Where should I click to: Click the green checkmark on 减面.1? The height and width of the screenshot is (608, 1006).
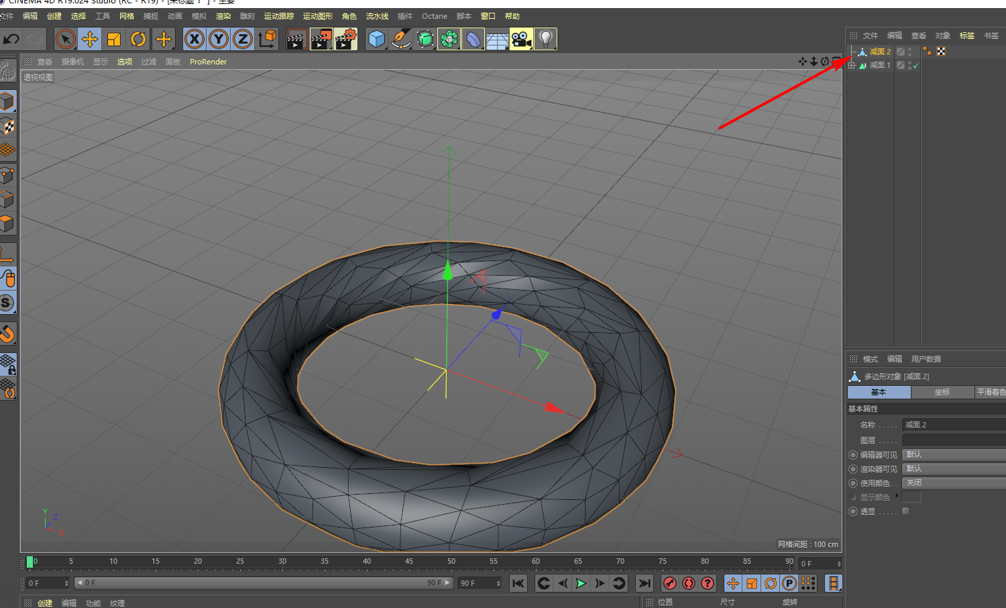point(916,66)
